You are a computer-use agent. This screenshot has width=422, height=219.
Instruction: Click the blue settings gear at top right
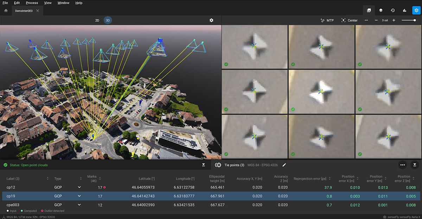(416, 11)
